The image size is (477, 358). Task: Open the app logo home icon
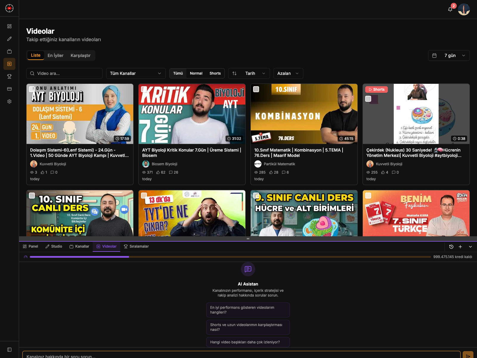click(9, 8)
